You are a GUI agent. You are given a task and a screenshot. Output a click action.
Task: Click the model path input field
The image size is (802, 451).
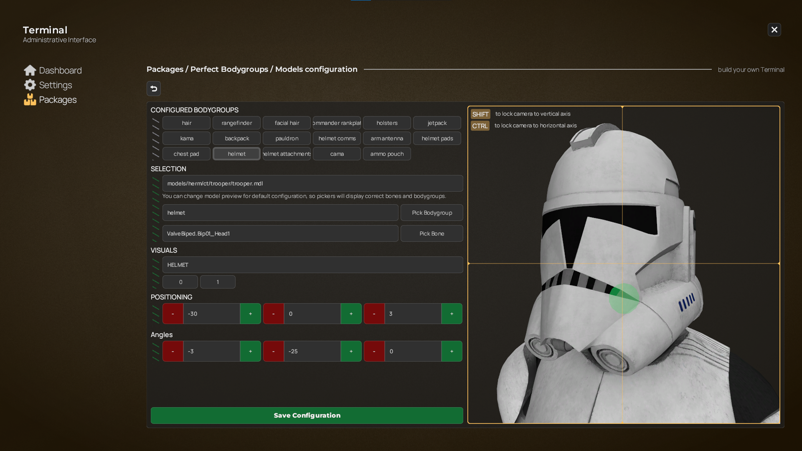pos(312,183)
